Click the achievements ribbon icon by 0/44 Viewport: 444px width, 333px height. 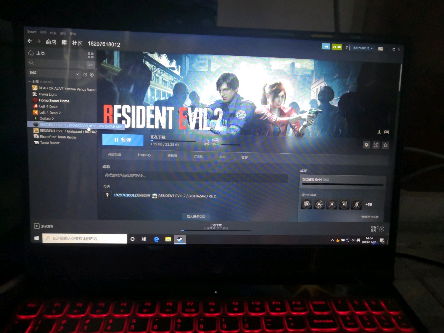pos(206,142)
